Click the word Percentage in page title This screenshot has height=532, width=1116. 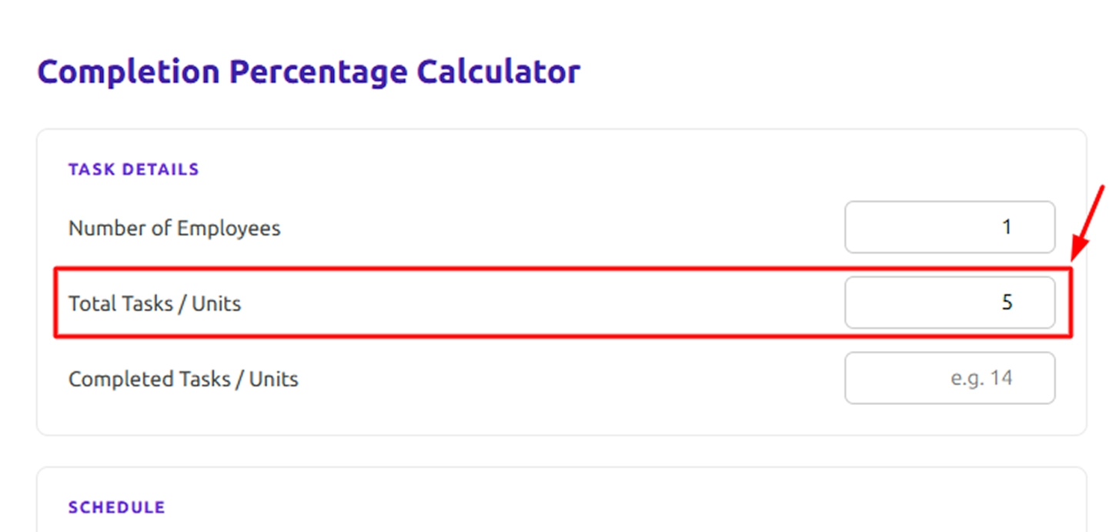pyautogui.click(x=318, y=72)
